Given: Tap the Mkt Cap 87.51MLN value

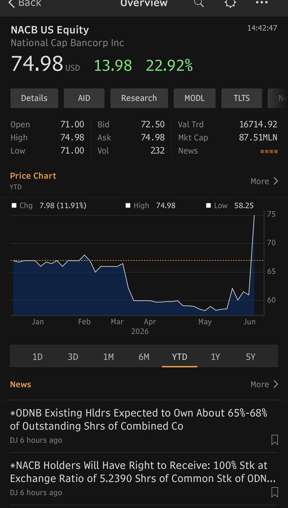Looking at the screenshot, I should click(258, 138).
